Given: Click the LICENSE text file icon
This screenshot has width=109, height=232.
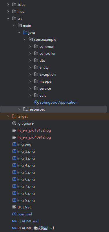Looking at the screenshot, I should click(x=14, y=207).
